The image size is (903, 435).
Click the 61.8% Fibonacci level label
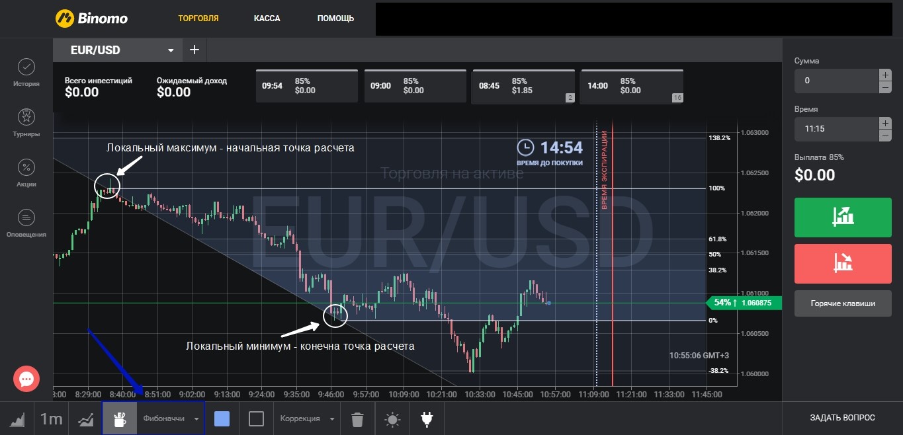[718, 239]
